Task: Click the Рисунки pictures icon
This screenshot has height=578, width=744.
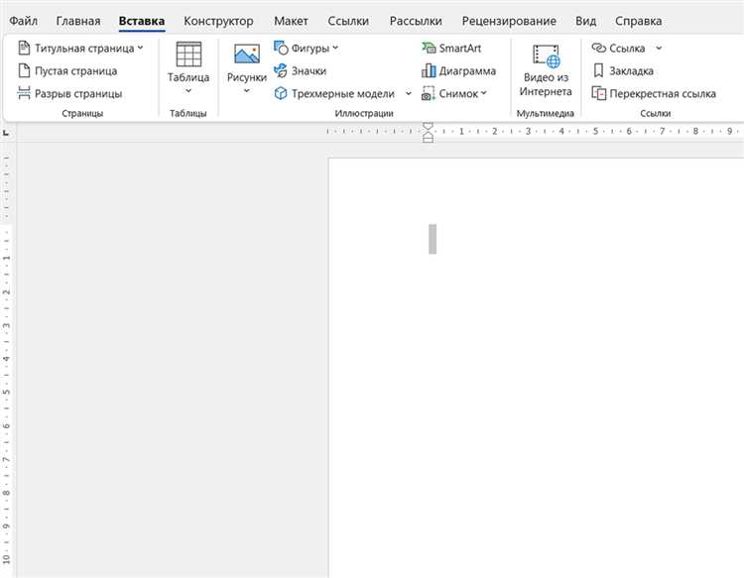Action: click(x=246, y=56)
